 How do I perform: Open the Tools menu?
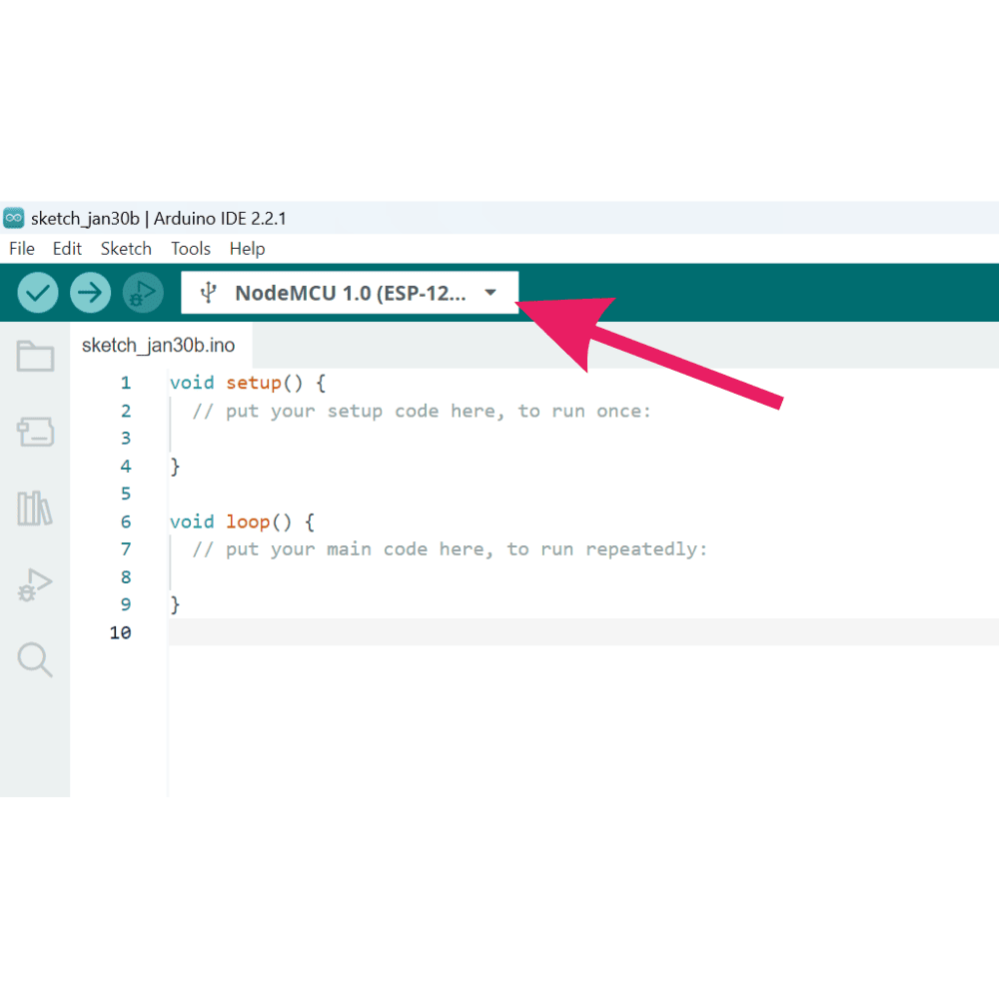click(x=191, y=249)
